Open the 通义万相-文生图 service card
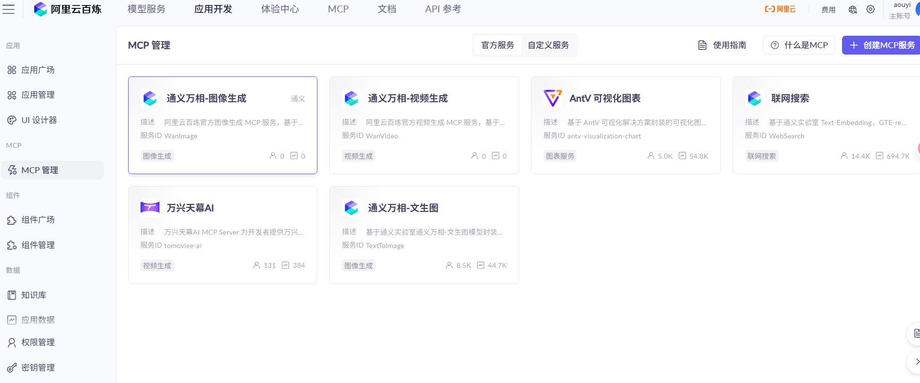 pyautogui.click(x=424, y=235)
